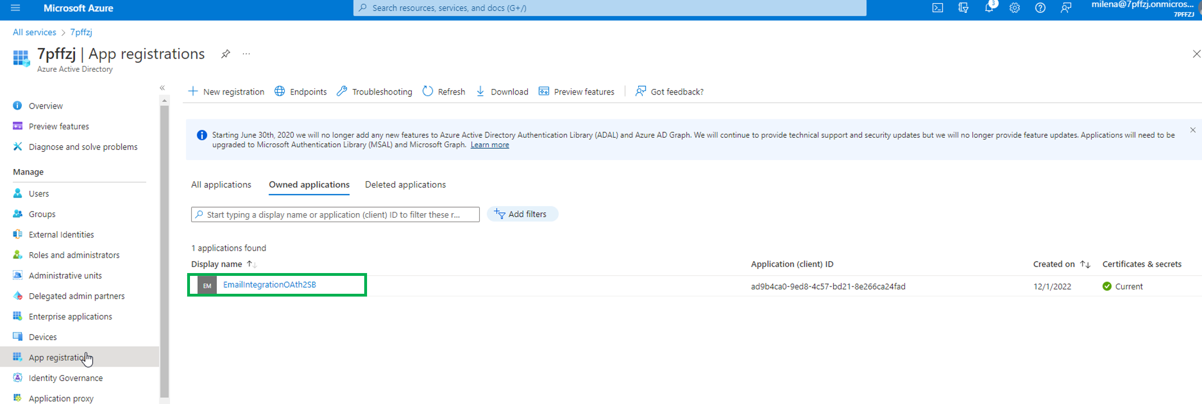This screenshot has width=1202, height=404.
Task: Open the Learn more link
Action: tap(490, 144)
